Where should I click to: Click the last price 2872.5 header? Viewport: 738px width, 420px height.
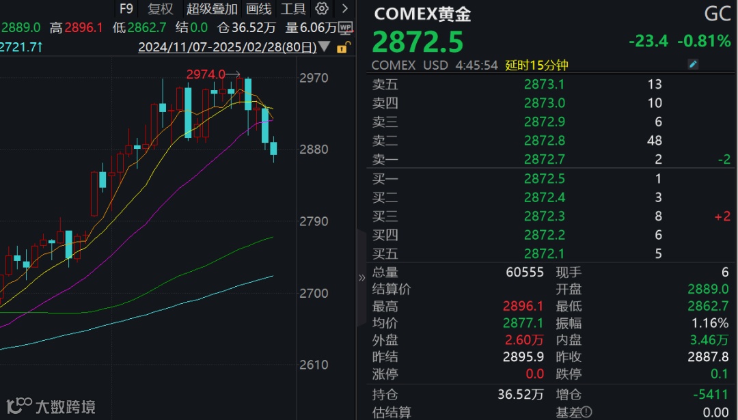[x=418, y=42]
